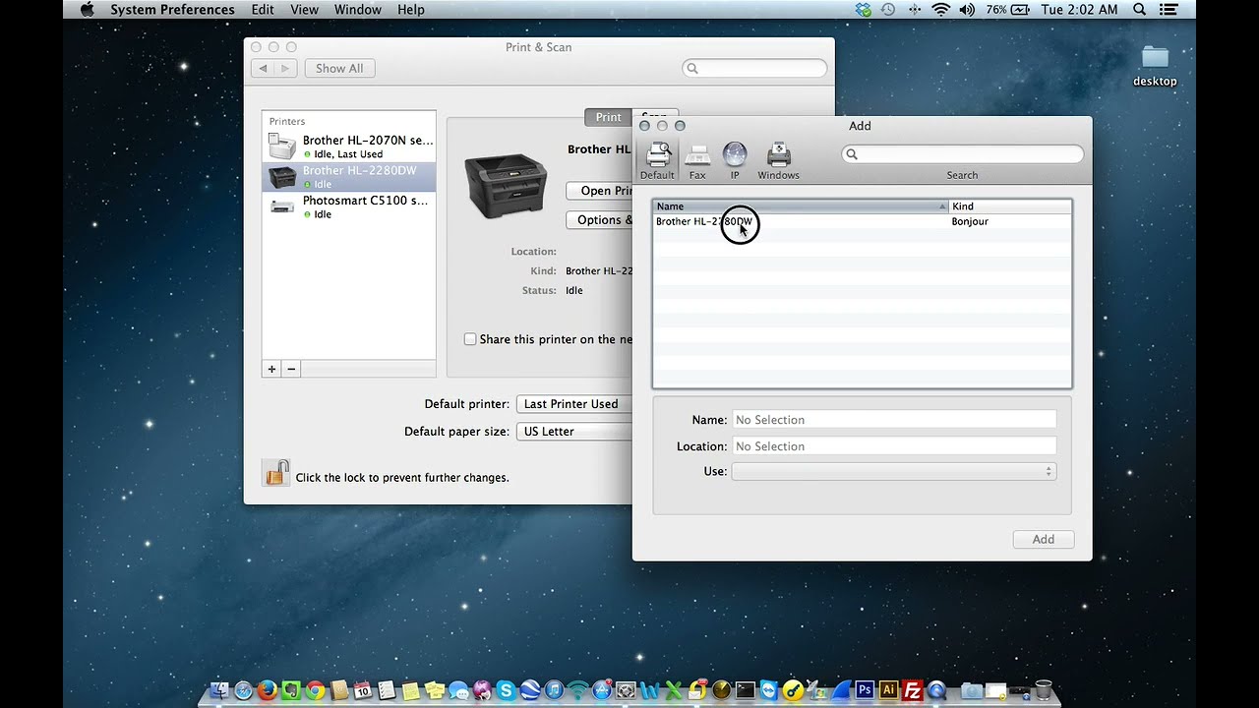
Task: Open battery status menu showing 76%
Action: pos(1006,10)
